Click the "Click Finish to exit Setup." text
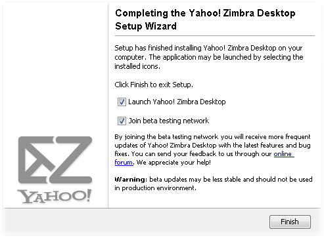This screenshot has width=324, height=238. (154, 85)
